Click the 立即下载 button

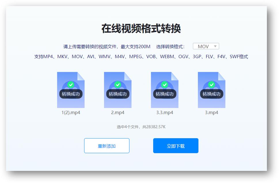pos(176,145)
